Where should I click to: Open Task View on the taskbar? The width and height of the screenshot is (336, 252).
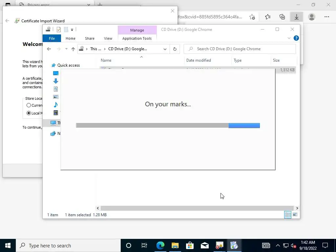144,245
